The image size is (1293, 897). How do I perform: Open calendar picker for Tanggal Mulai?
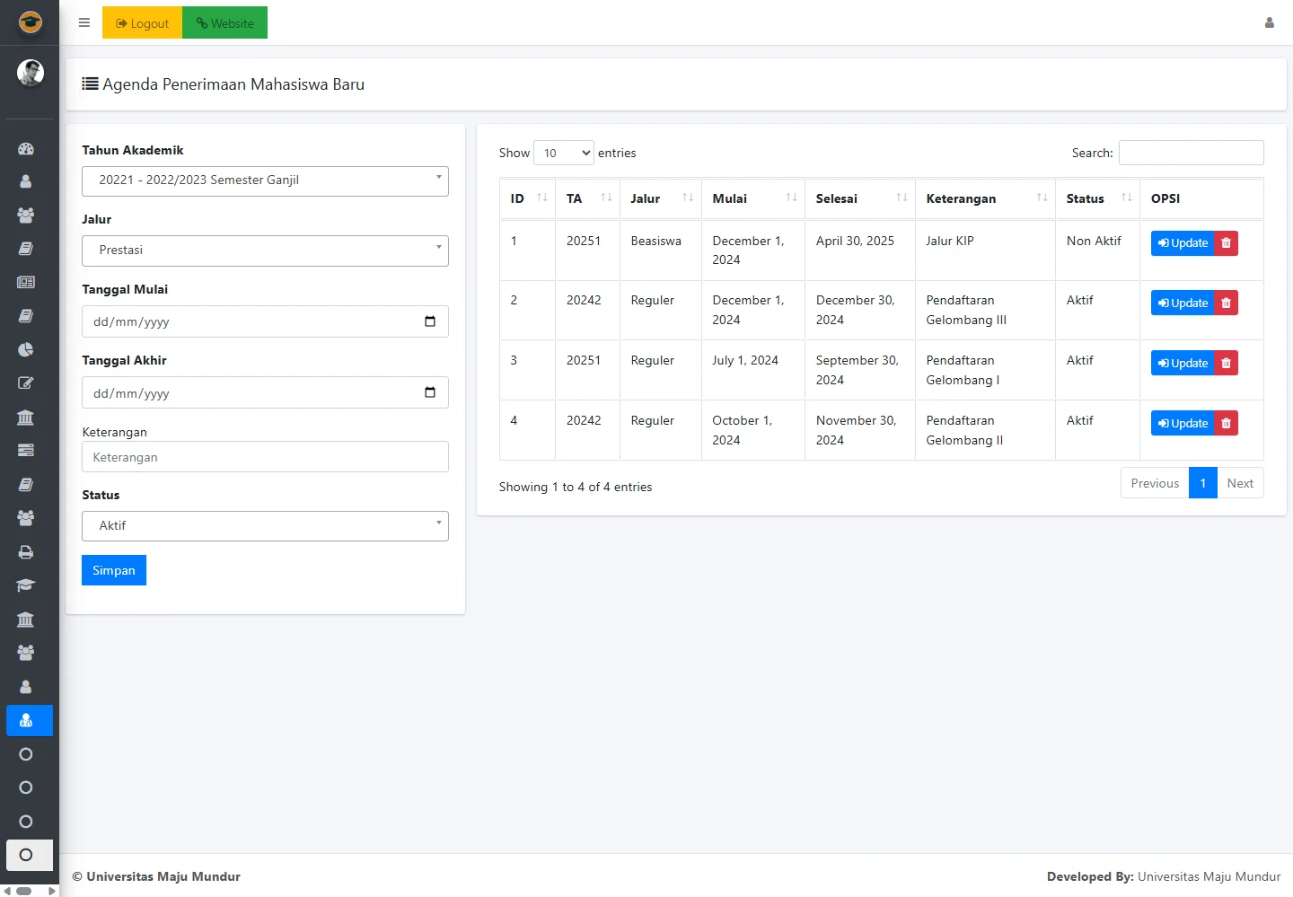click(430, 321)
